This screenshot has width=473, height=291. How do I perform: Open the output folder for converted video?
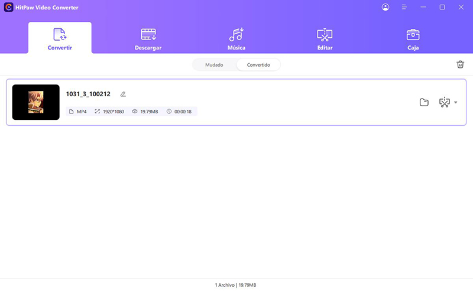click(x=424, y=102)
